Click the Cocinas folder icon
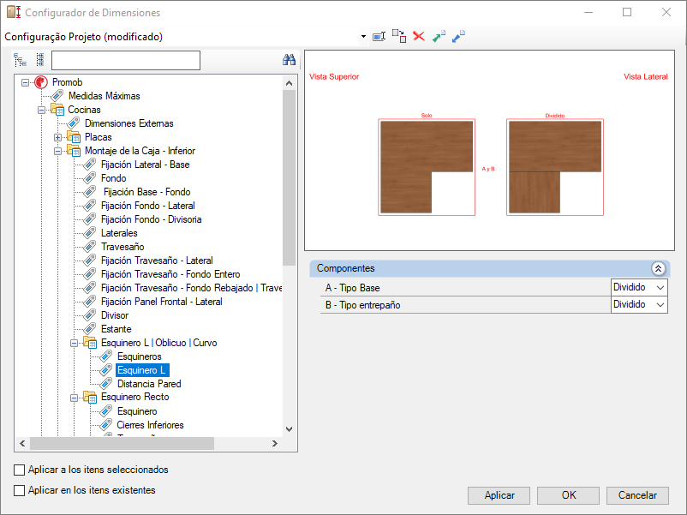The height and width of the screenshot is (515, 687). coord(57,110)
